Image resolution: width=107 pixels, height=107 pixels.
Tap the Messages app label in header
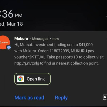tap(40, 39)
